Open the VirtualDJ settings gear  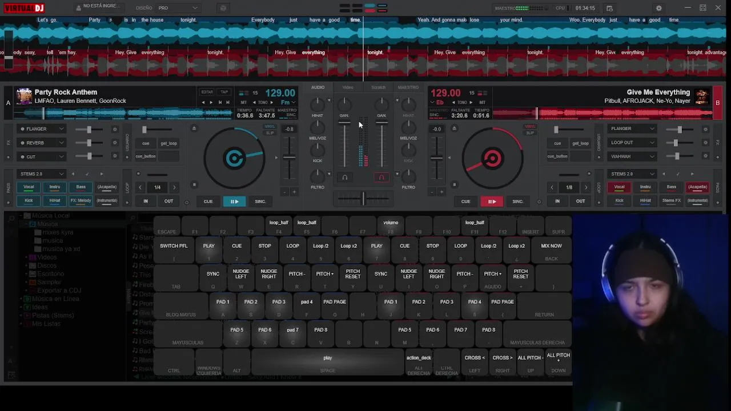(x=659, y=8)
